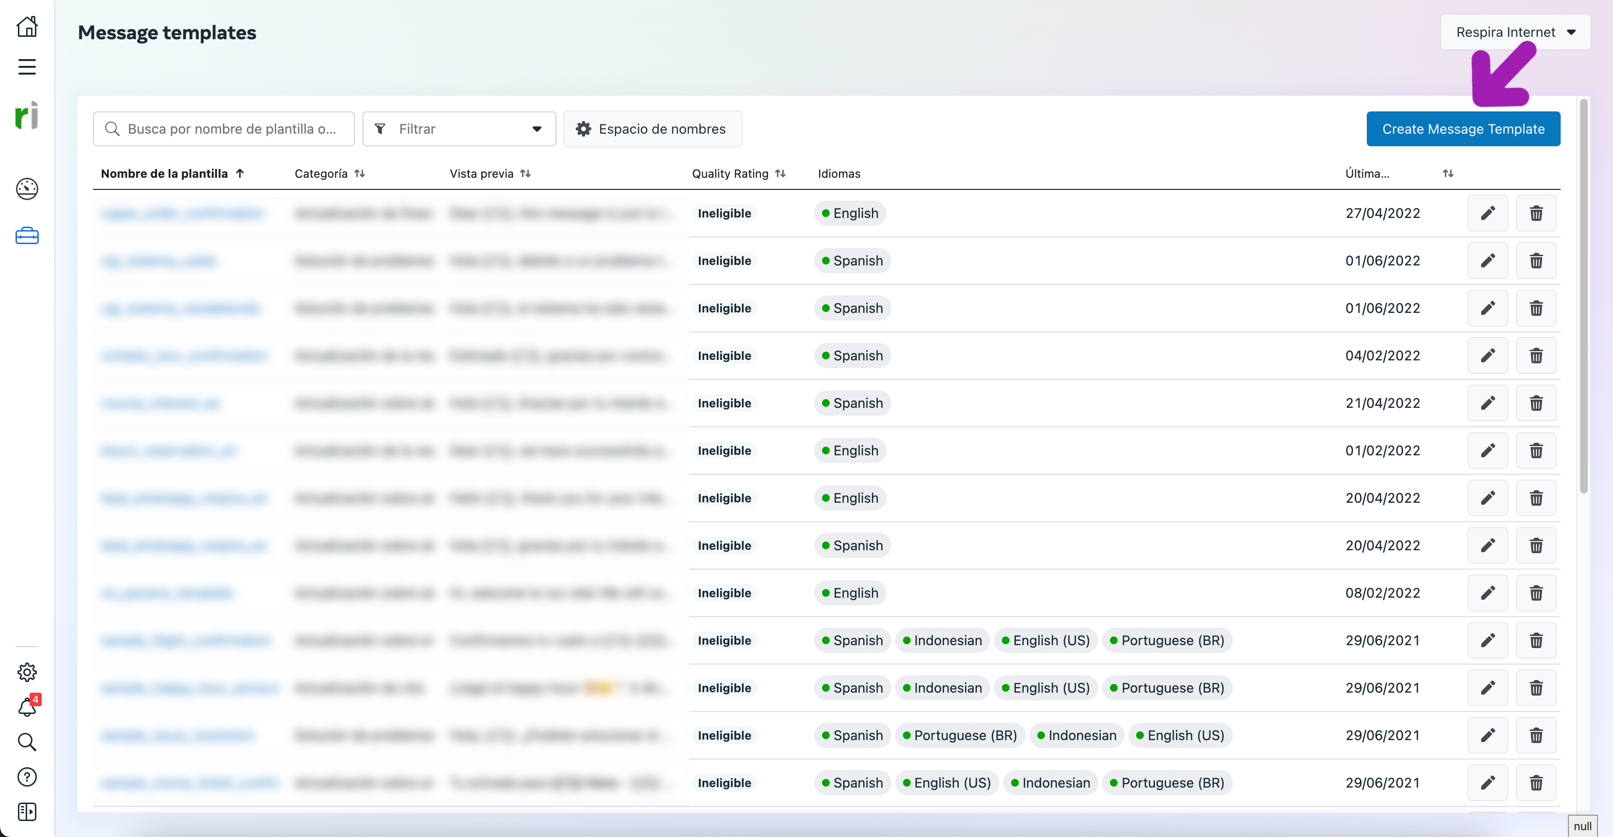Expand the Filtrar dropdown
Screen dimensions: 1613x837
[459, 129]
